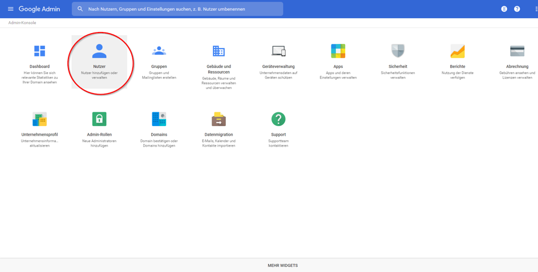Click 'Neue Administratoren hinzufügen' description
This screenshot has height=272, width=538.
99,143
